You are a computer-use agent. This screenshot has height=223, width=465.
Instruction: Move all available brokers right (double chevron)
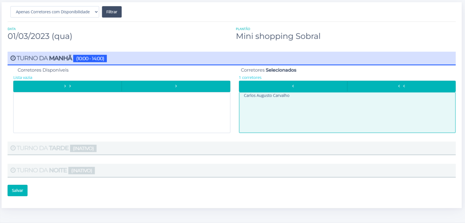click(68, 86)
